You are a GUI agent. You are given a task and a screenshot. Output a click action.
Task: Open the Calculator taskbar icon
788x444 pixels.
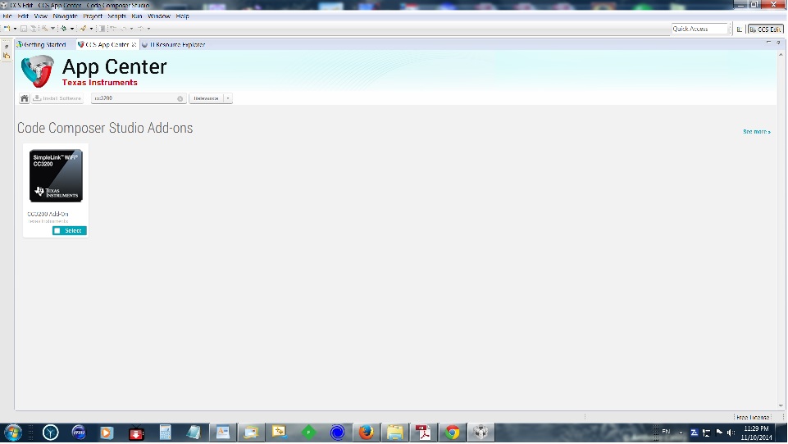click(x=165, y=433)
